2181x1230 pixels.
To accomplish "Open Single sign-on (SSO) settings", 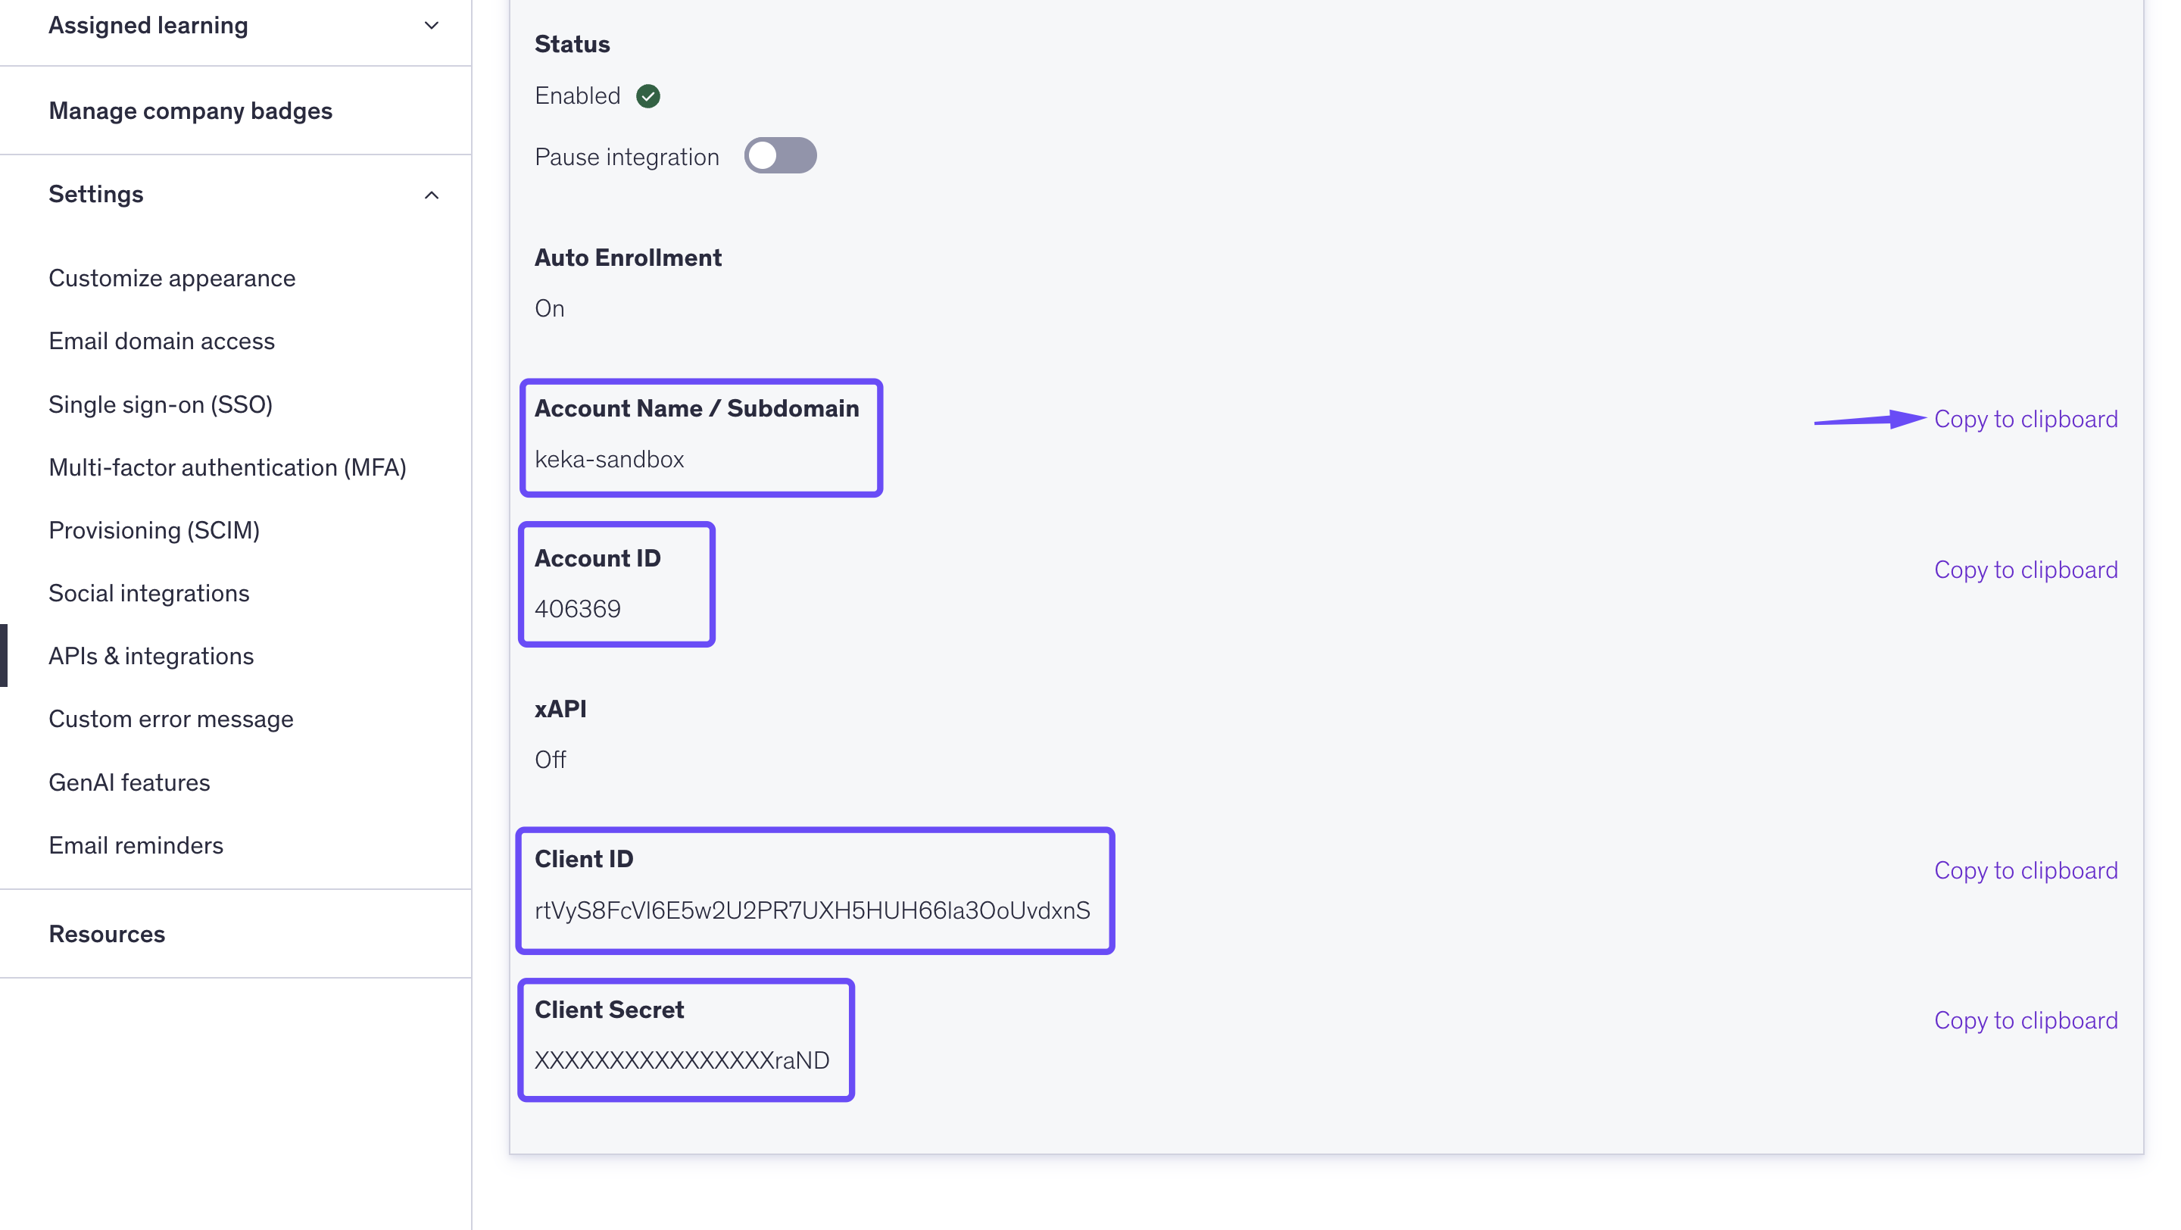I will [x=160, y=404].
